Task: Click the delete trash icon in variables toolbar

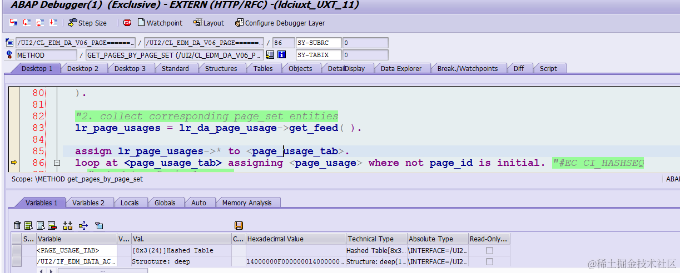Action: 17,225
